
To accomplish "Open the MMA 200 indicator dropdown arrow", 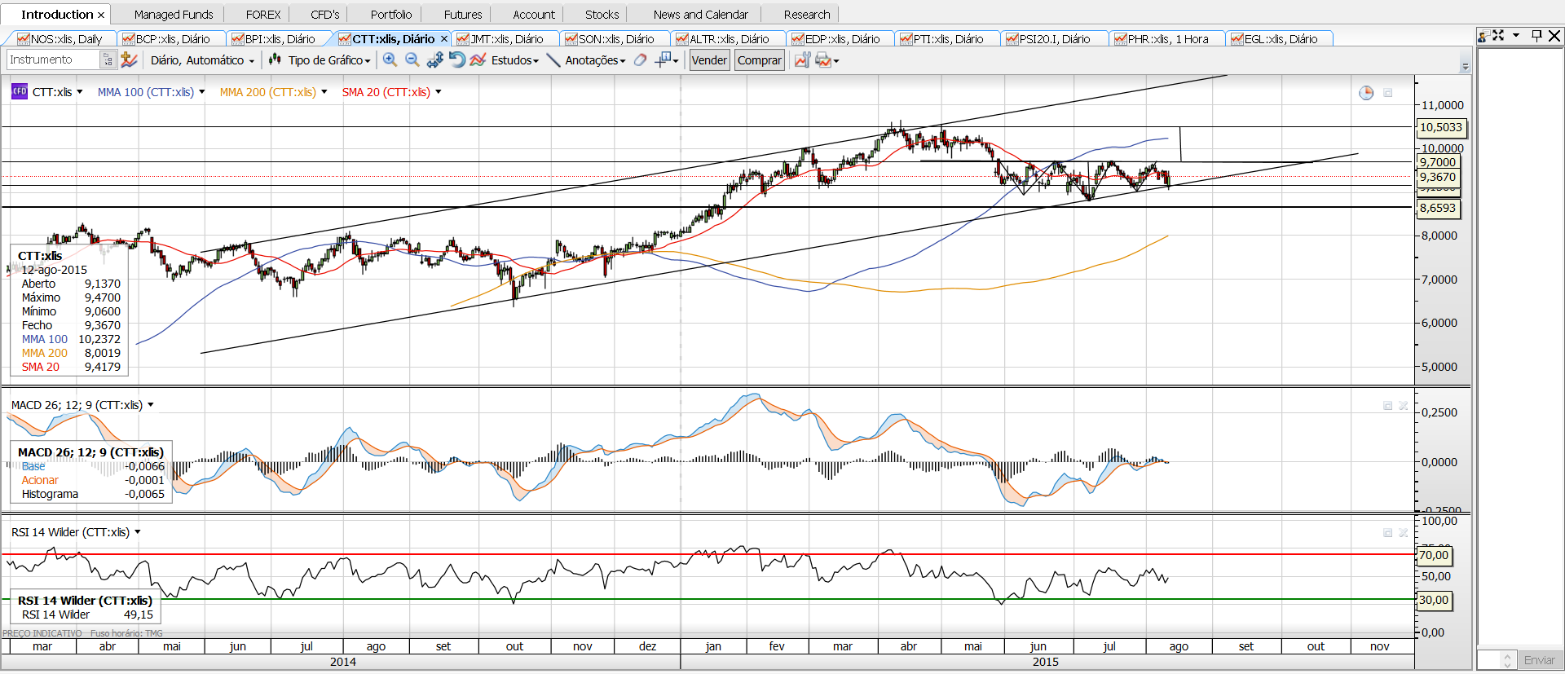I will (324, 92).
